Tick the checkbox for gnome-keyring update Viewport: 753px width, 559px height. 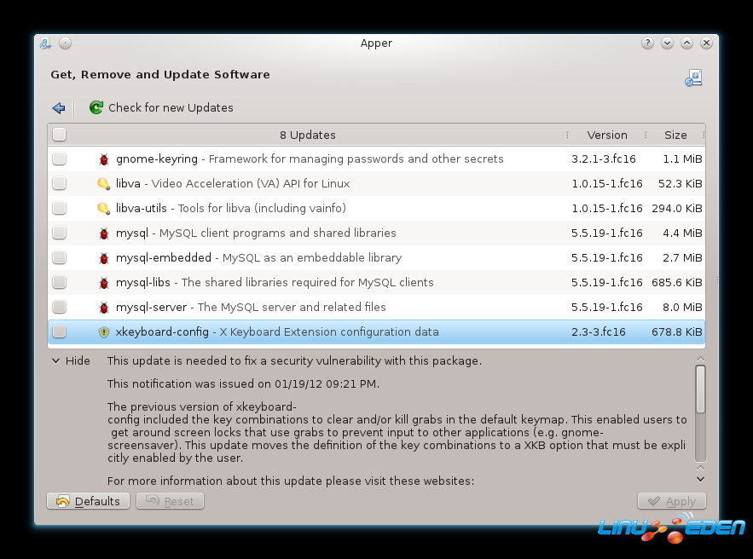click(59, 159)
